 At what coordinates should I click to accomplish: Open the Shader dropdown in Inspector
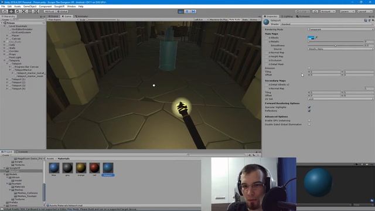(x=327, y=24)
